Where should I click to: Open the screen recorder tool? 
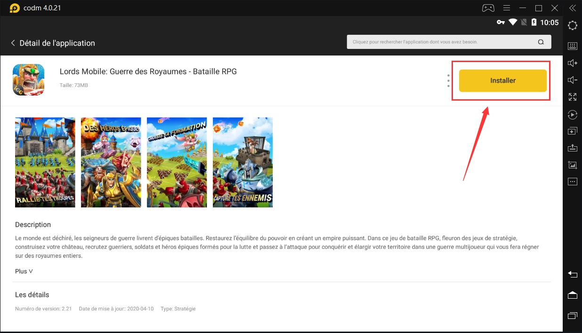[572, 114]
